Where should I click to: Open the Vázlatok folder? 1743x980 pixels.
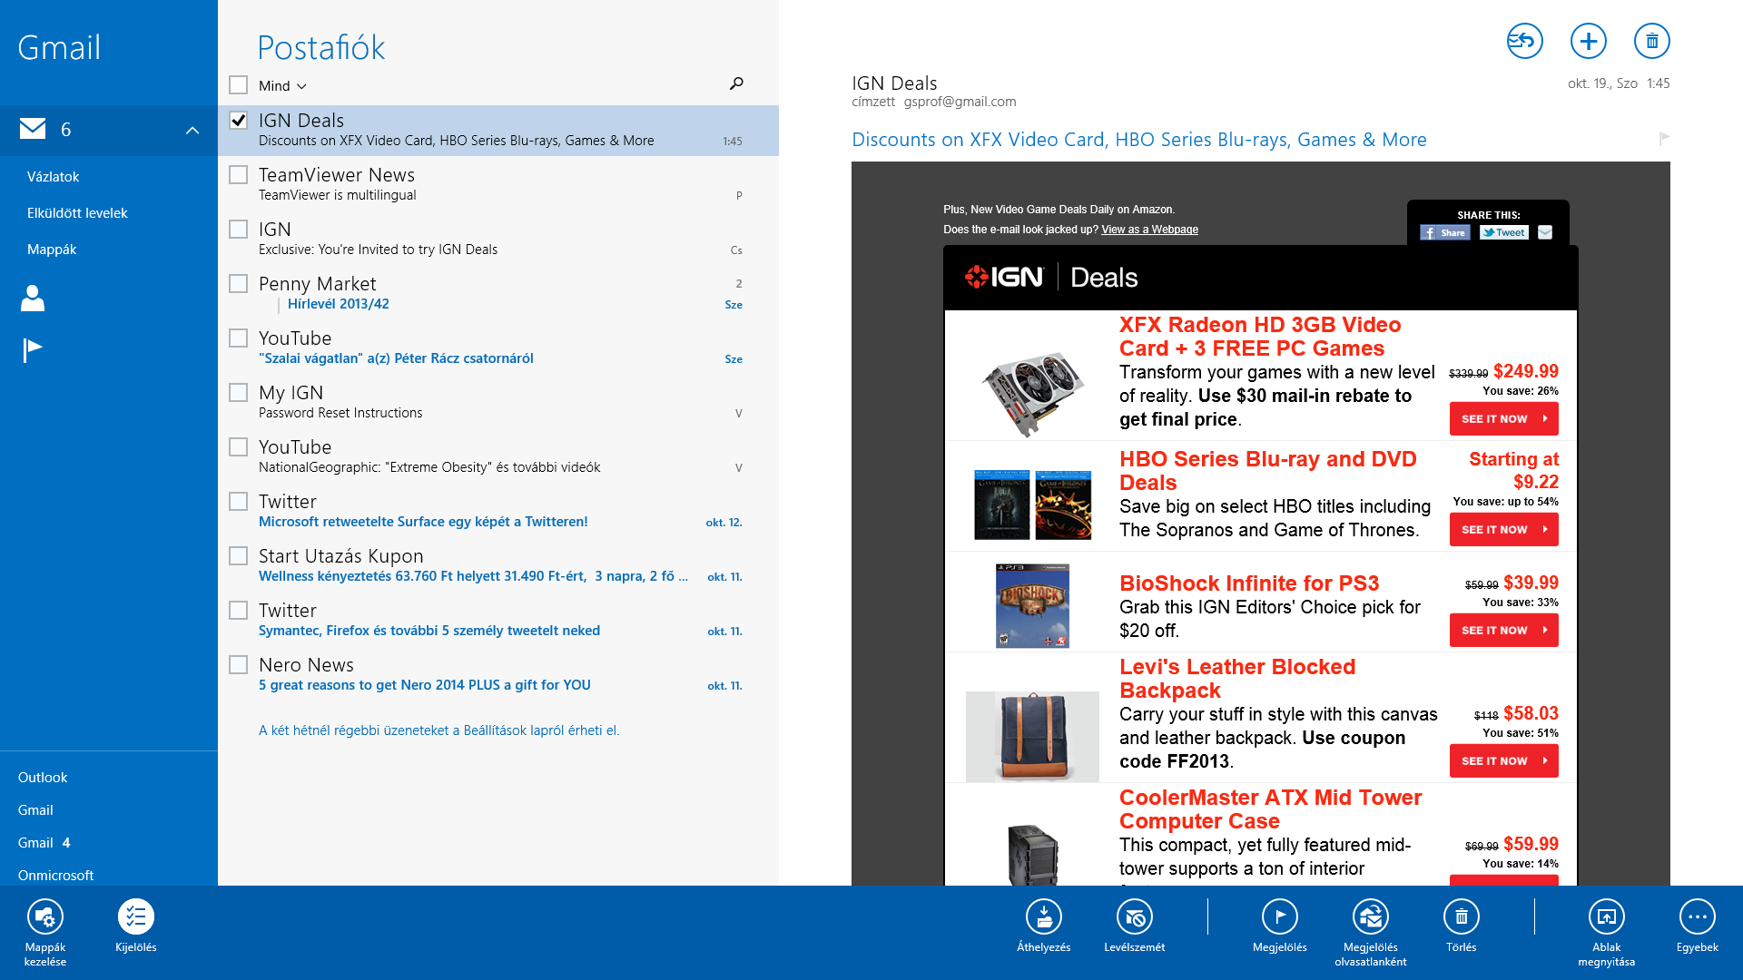[x=53, y=177]
